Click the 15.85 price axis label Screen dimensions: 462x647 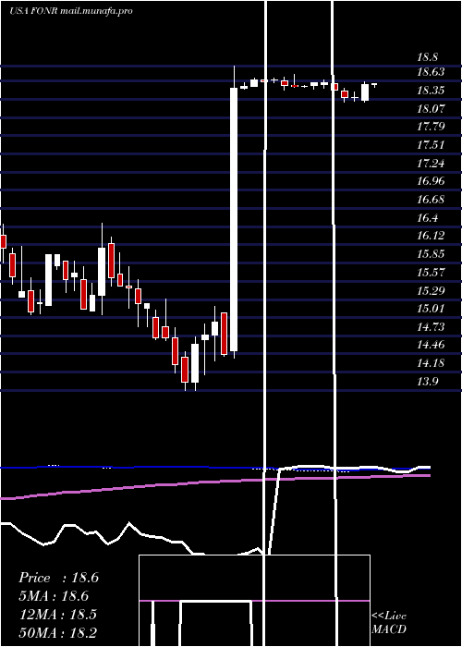click(x=431, y=254)
